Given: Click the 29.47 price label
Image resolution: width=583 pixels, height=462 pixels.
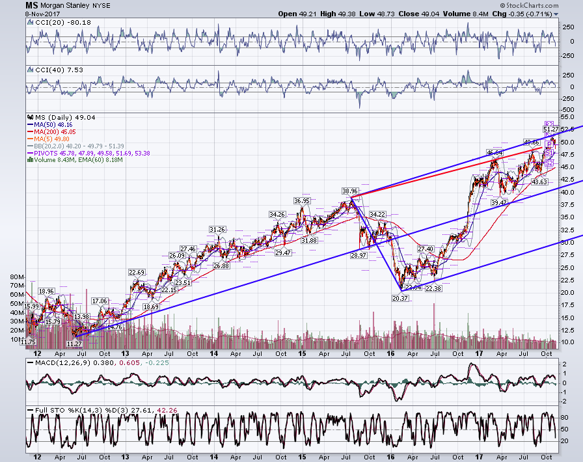Looking at the screenshot, I should point(283,253).
